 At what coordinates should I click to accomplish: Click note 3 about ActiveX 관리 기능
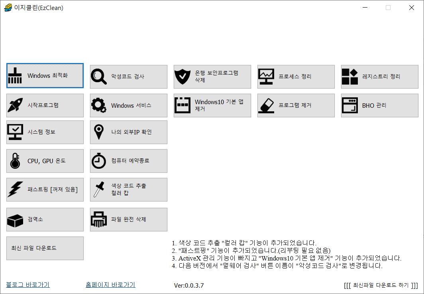(287, 258)
